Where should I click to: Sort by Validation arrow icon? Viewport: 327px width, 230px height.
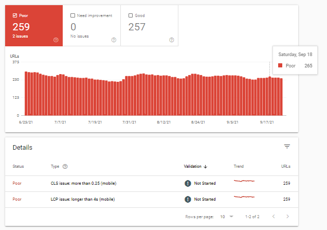tap(206, 167)
